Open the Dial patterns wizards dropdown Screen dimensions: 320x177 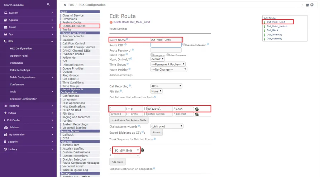click(x=167, y=126)
